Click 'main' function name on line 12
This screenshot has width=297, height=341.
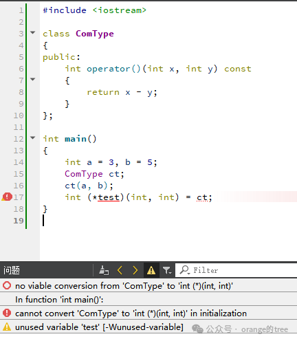pos(76,139)
